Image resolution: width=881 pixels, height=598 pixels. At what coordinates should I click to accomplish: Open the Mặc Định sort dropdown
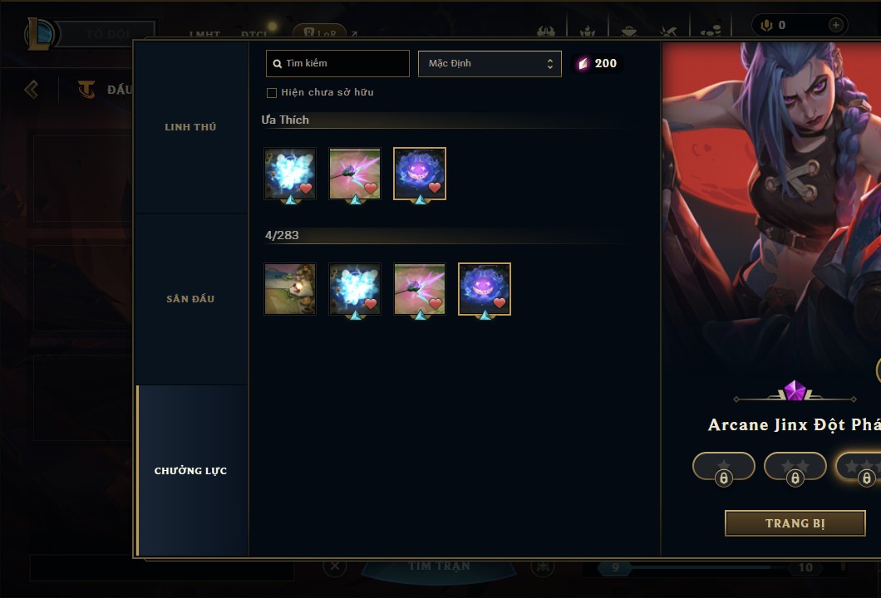pyautogui.click(x=490, y=63)
